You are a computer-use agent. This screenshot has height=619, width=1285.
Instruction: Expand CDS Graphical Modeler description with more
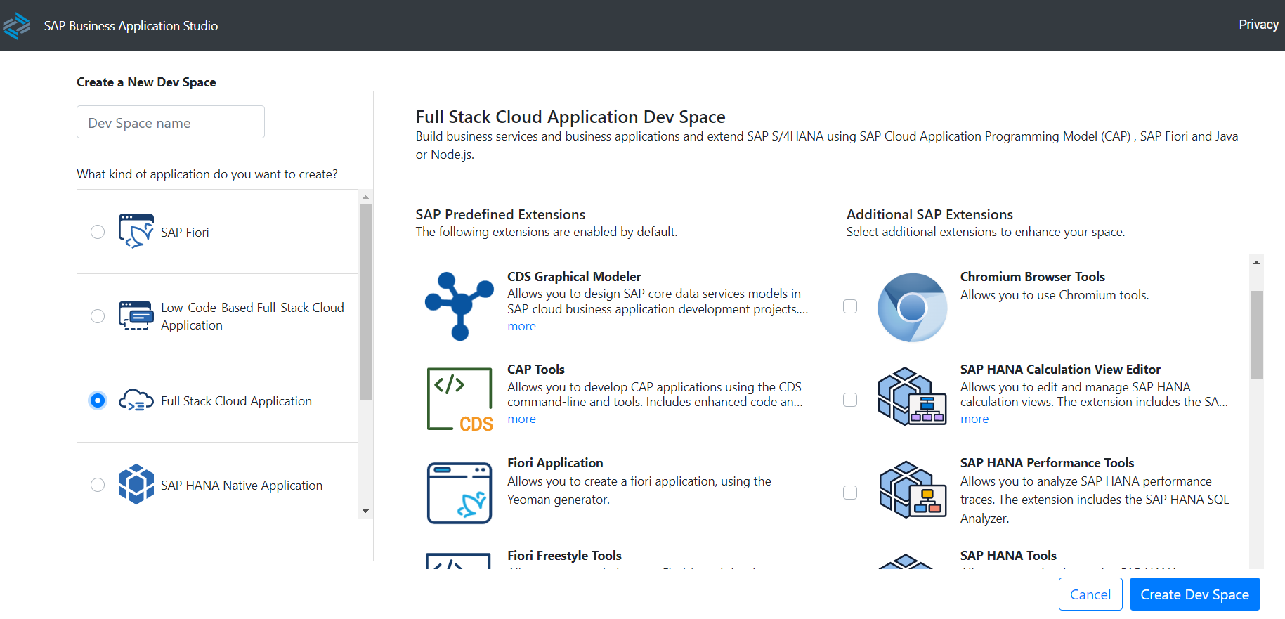tap(522, 326)
